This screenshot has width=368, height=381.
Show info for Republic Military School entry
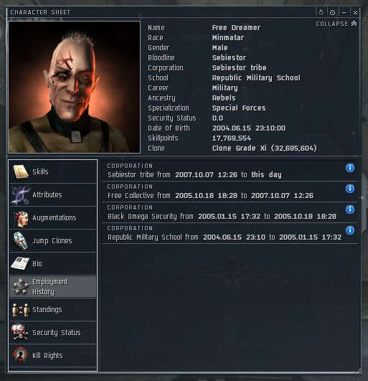(x=350, y=230)
